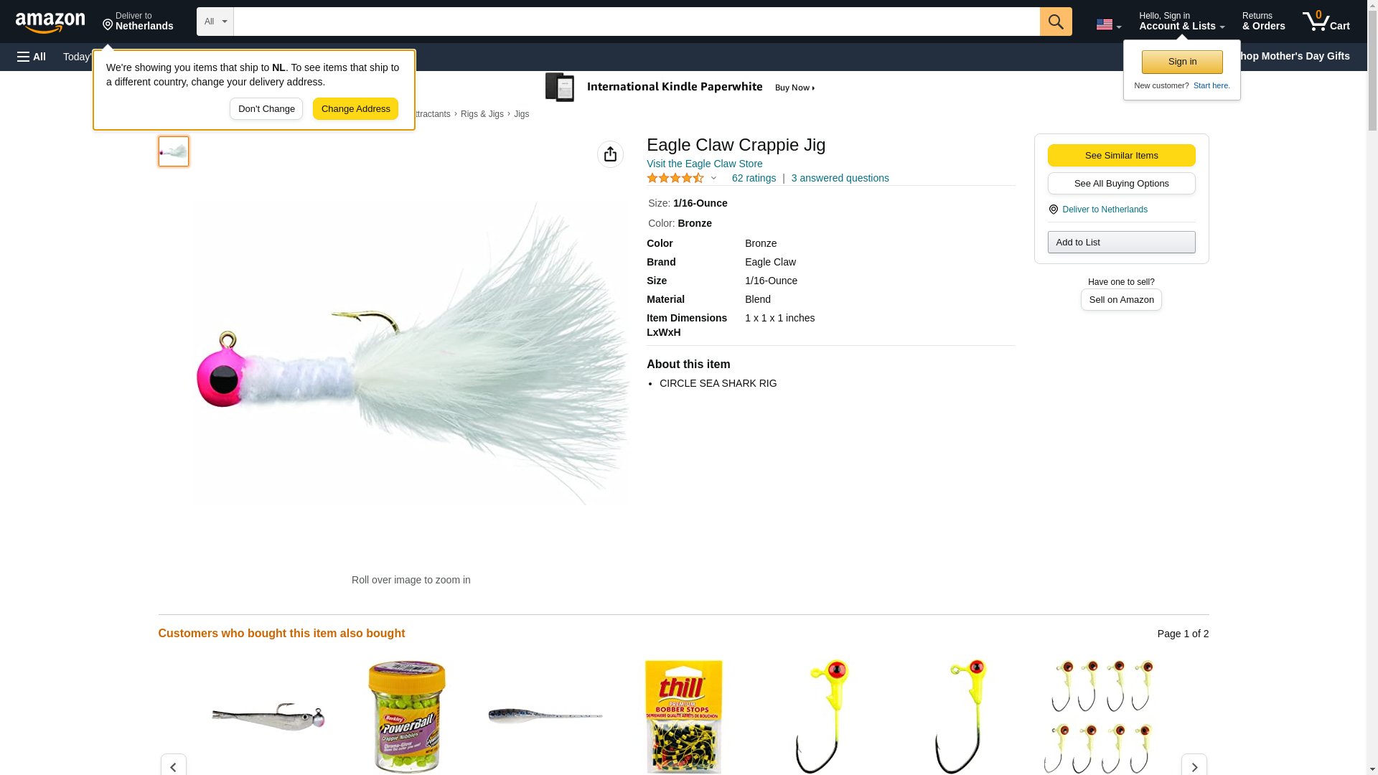Viewport: 1378px width, 775px height.
Task: Click the Don't Change button
Action: pyautogui.click(x=266, y=109)
